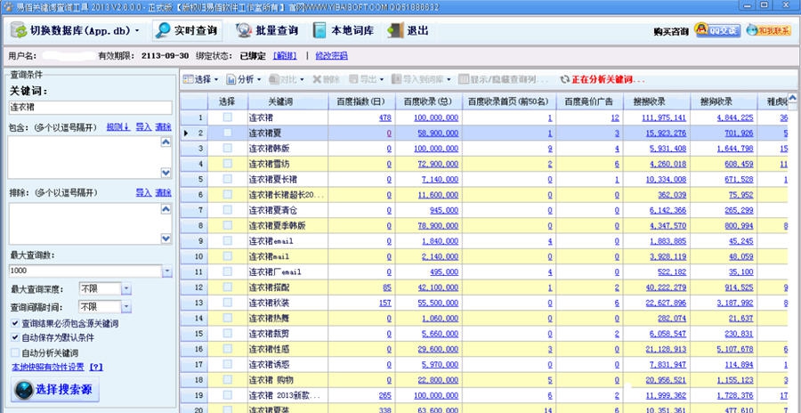Click 修改密码 change password link
Image resolution: width=801 pixels, height=413 pixels.
(x=332, y=56)
